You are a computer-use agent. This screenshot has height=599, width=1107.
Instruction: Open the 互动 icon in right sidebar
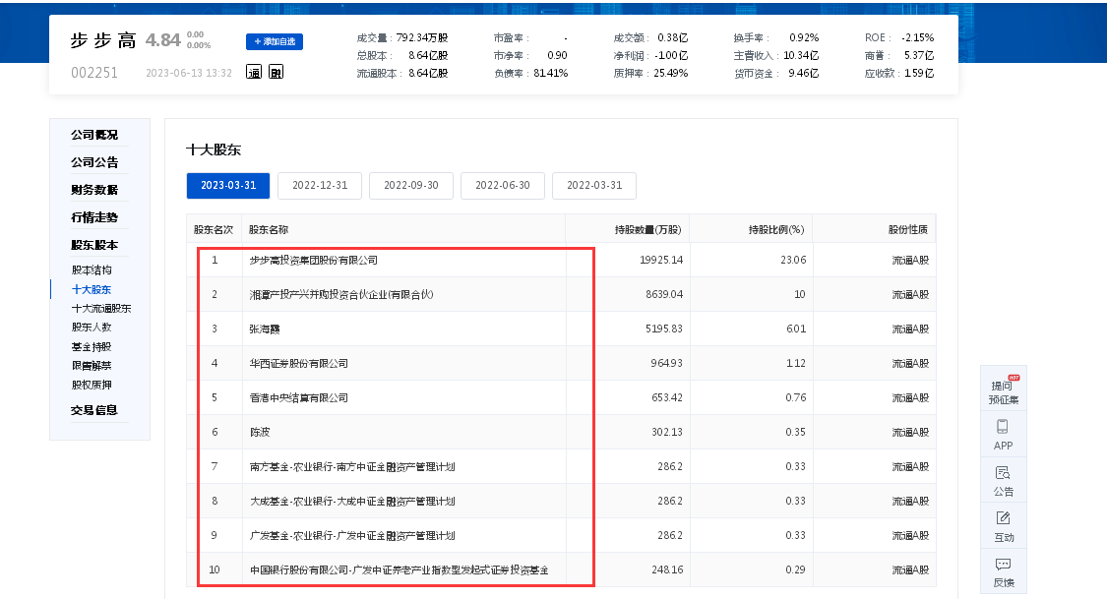[x=1004, y=526]
